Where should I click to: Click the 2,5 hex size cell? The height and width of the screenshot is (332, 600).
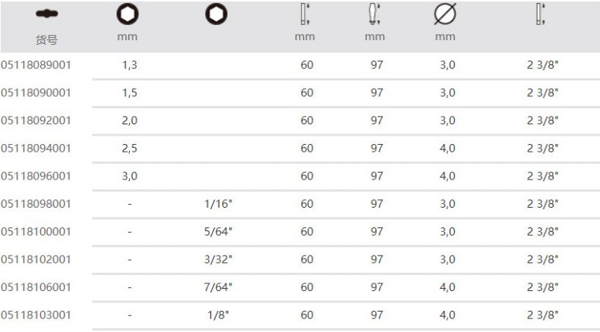pyautogui.click(x=130, y=148)
